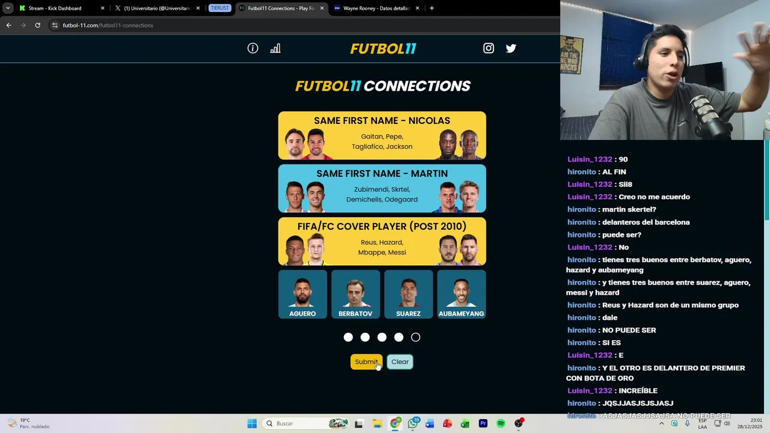Open the Instagram icon in header

point(488,48)
